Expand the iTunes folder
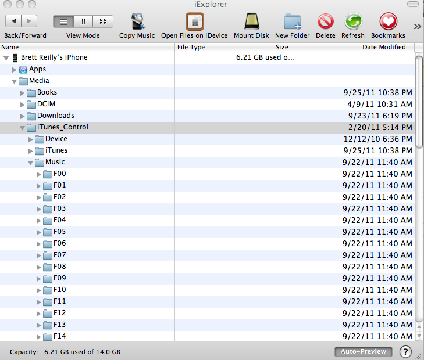424x360 pixels. [x=31, y=151]
